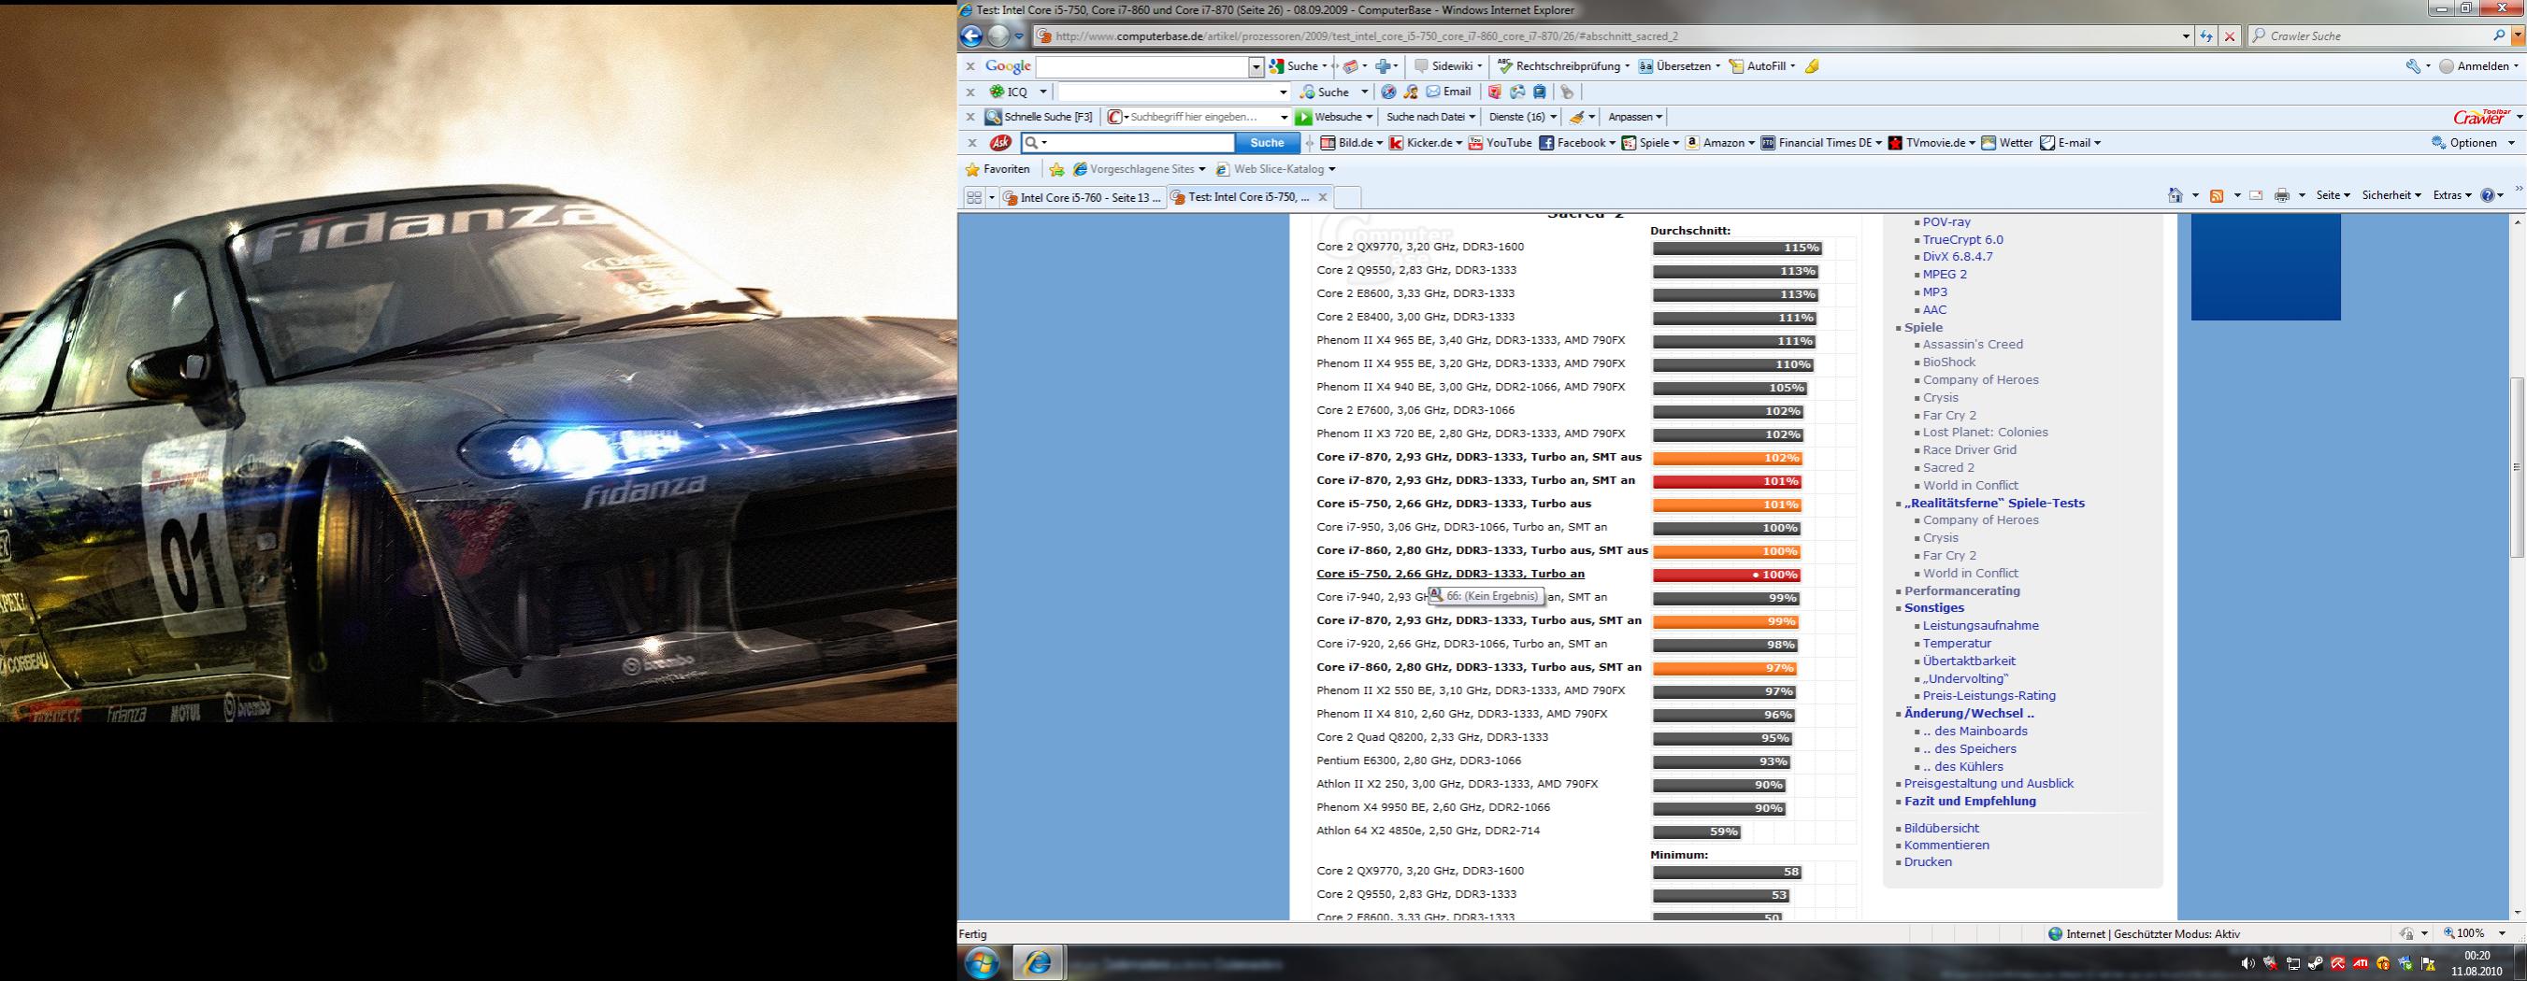
Task: Open the TrueCrypt 6.0 link
Action: click(x=1963, y=240)
